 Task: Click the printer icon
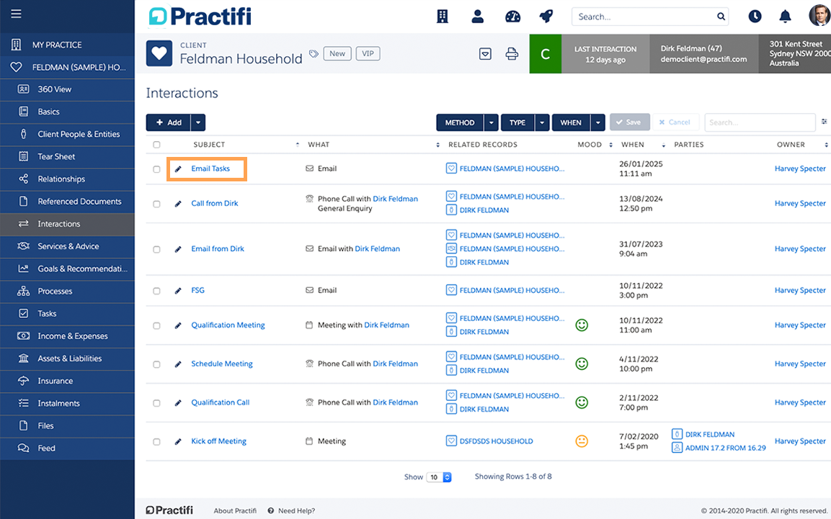pyautogui.click(x=512, y=53)
